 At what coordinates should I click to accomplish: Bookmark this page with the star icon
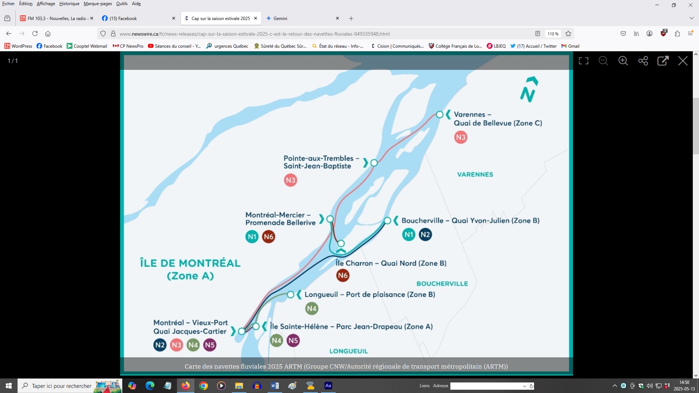(568, 34)
